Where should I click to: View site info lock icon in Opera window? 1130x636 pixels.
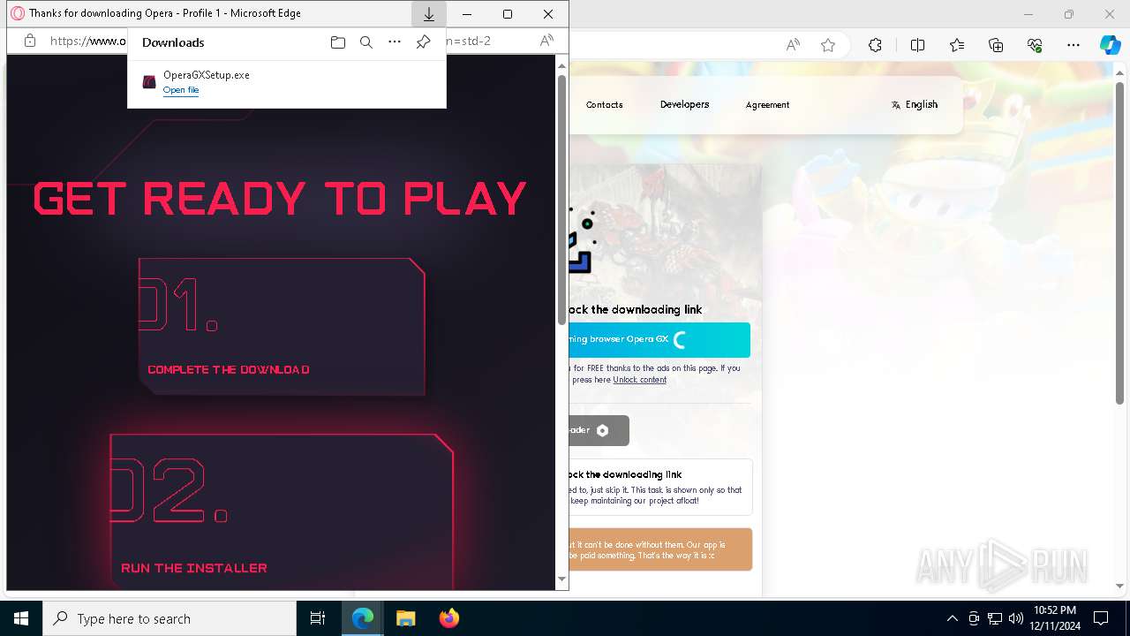coord(29,41)
